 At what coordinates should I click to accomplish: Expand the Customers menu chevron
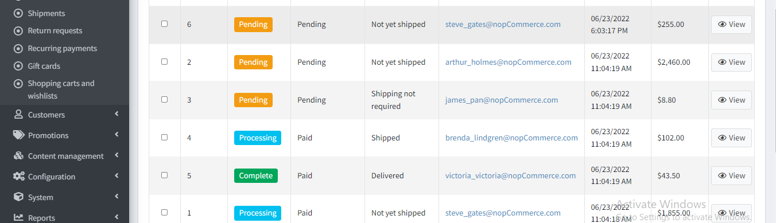[117, 114]
